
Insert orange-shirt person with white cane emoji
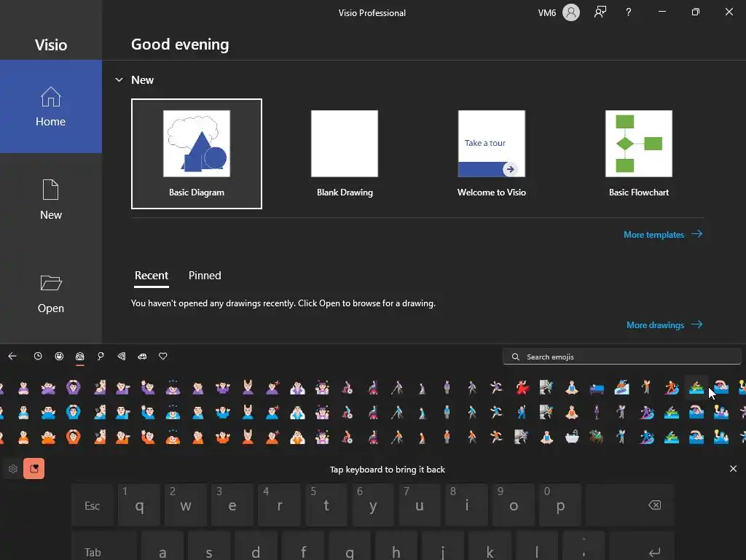point(397,437)
